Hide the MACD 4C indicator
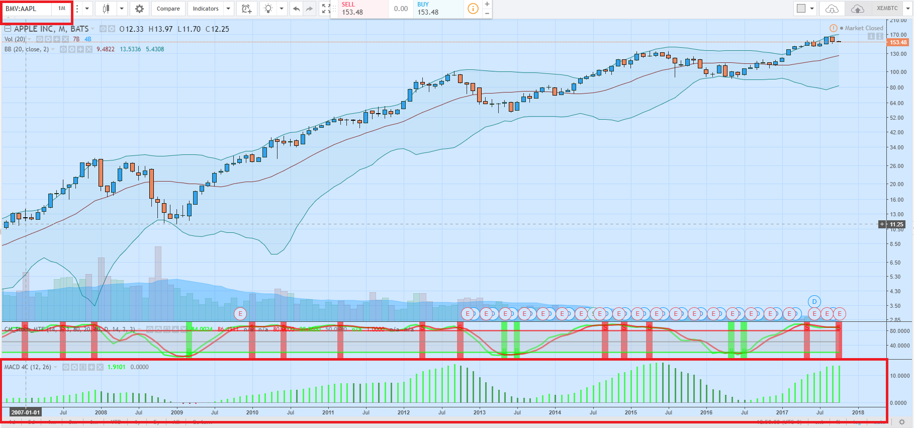This screenshot has height=428, width=914. pos(66,367)
